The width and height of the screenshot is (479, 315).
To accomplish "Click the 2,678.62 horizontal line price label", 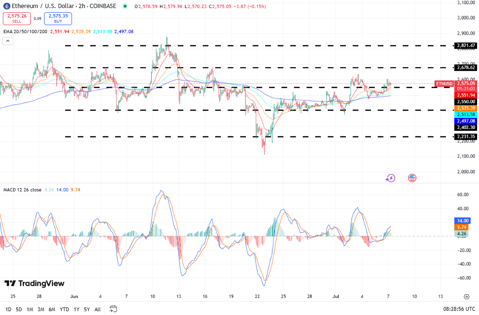I will [x=466, y=68].
